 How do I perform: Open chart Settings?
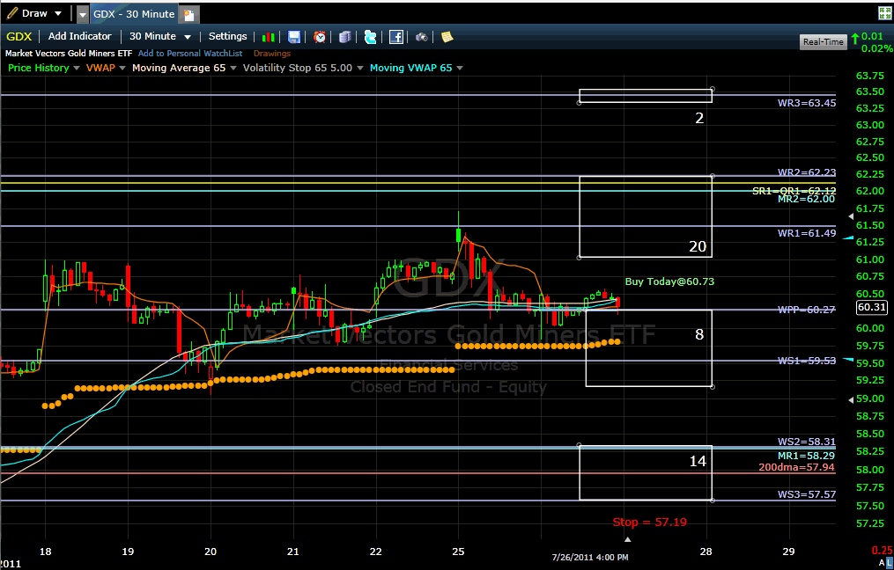(227, 36)
